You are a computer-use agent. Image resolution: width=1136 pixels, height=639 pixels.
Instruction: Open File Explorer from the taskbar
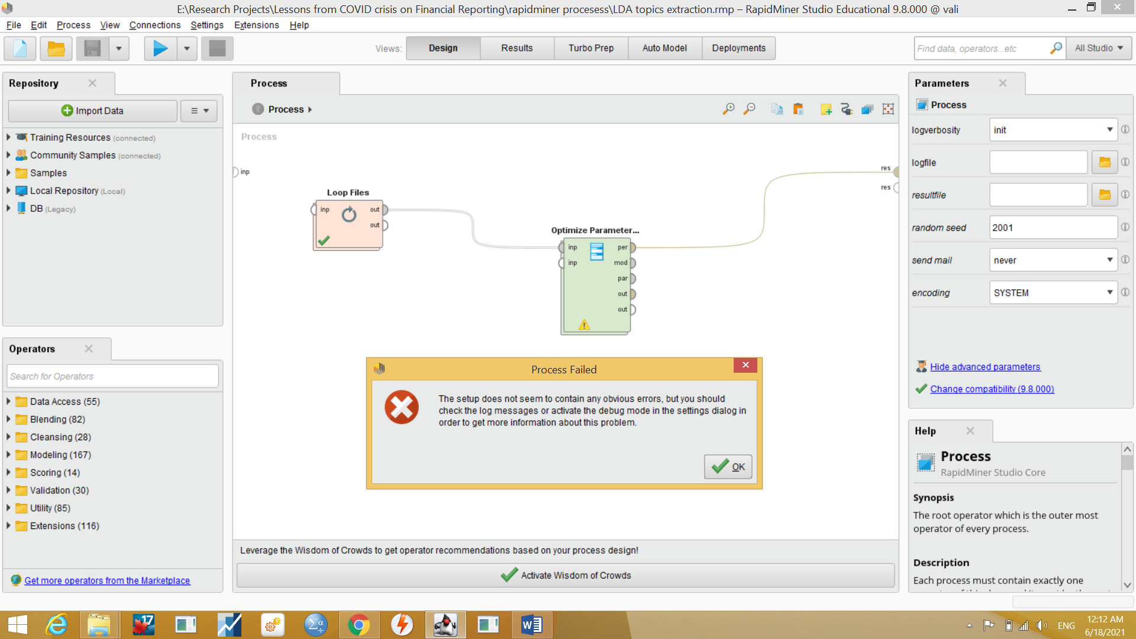(99, 625)
